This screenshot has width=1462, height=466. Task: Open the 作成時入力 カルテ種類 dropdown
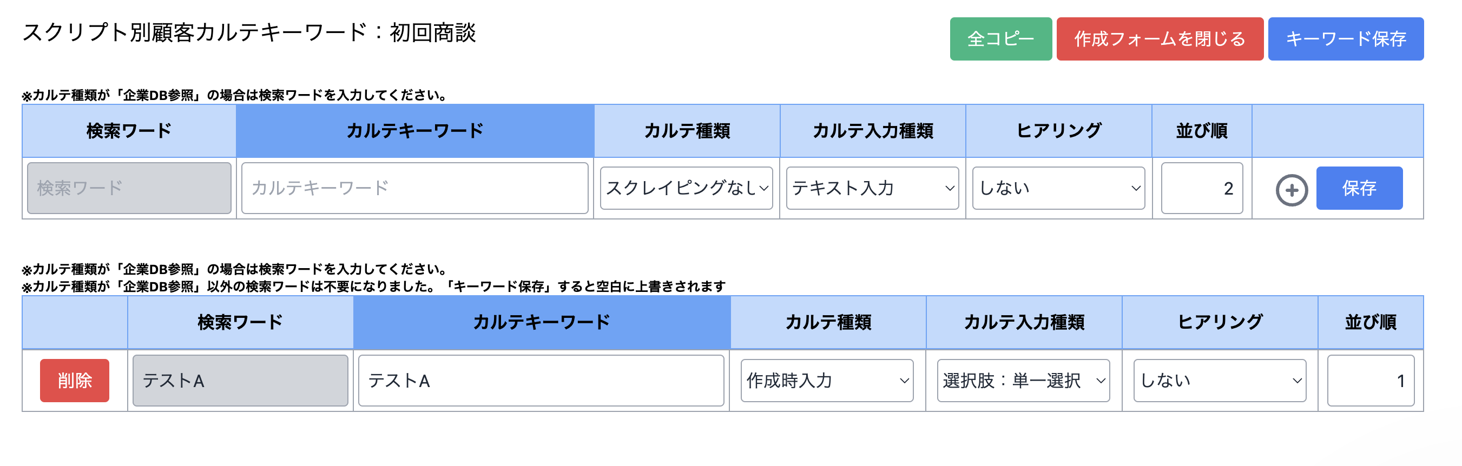(827, 381)
